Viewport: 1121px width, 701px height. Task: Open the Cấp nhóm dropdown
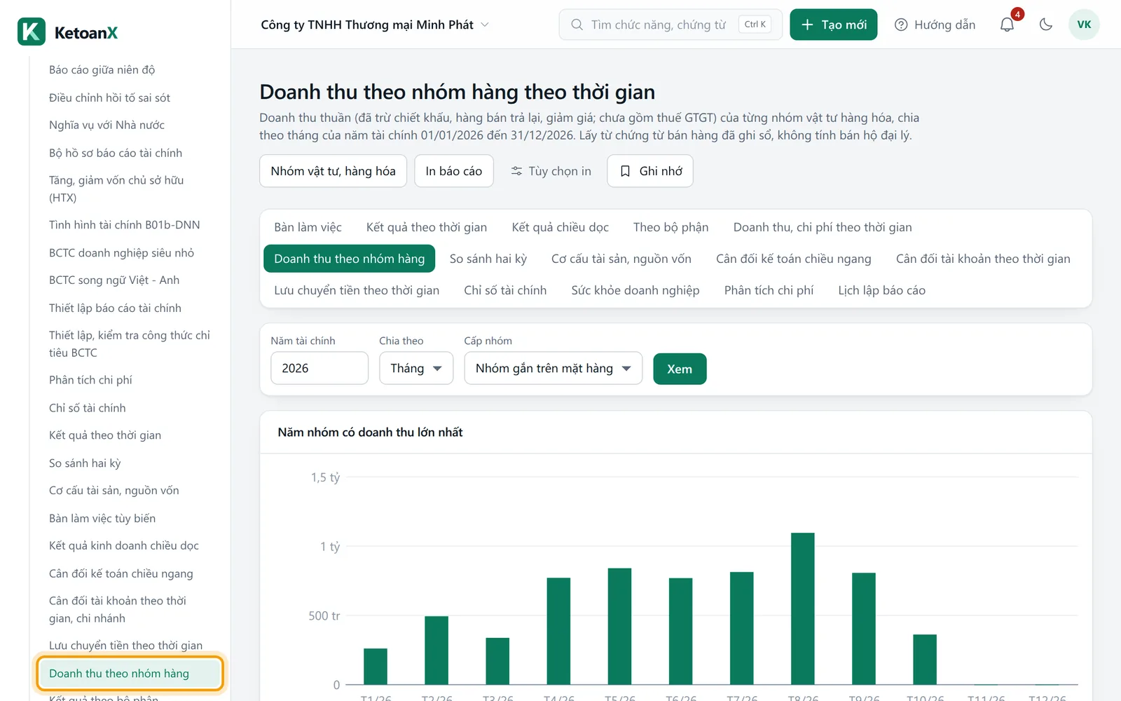click(x=553, y=368)
